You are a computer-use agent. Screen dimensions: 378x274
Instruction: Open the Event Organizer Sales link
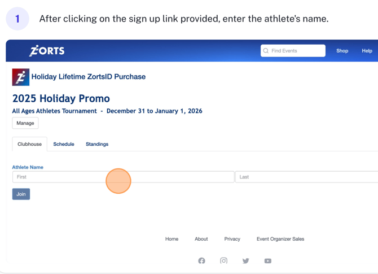tap(280, 239)
